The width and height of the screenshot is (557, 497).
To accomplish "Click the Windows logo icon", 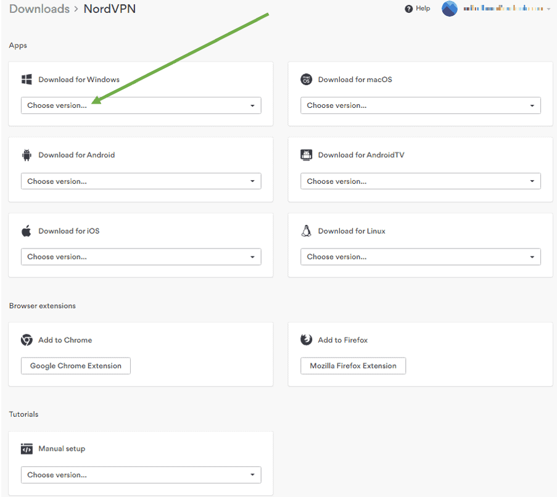I will click(27, 79).
